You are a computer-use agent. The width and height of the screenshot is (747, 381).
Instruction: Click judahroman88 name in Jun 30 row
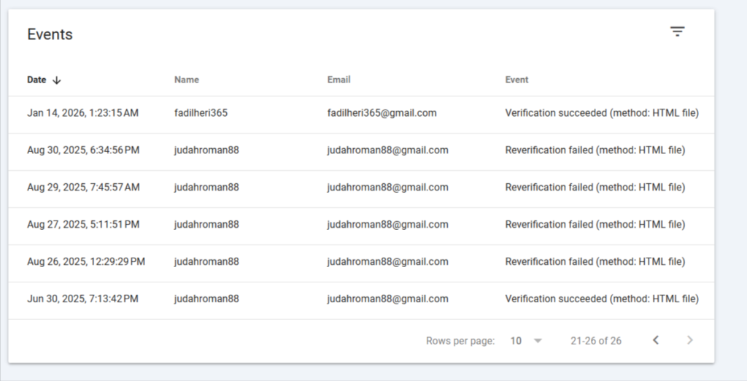click(206, 299)
